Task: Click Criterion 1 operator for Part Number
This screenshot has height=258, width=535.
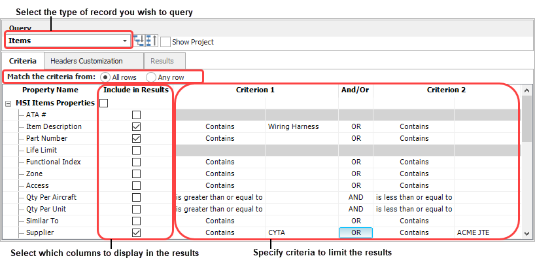Action: 220,138
